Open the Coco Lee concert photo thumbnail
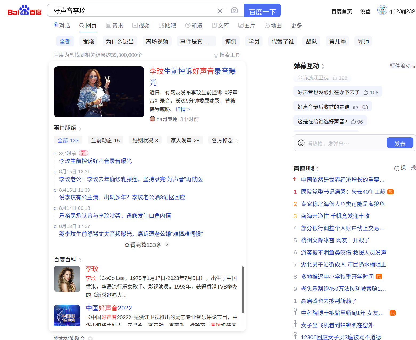Image resolution: width=416 pixels, height=340 pixels. [99, 92]
